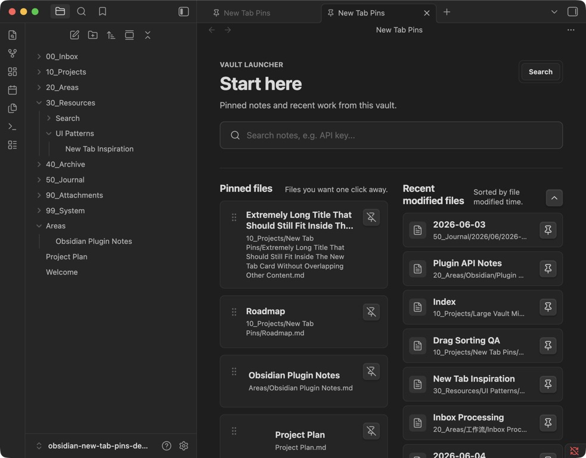
Task: Open today's daily note calendar icon
Action: click(13, 90)
